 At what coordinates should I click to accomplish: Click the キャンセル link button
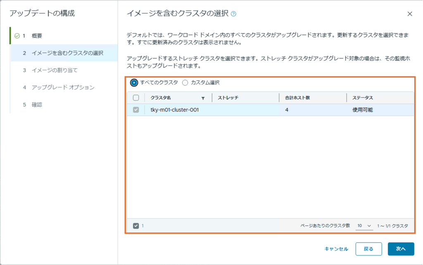tap(336, 249)
